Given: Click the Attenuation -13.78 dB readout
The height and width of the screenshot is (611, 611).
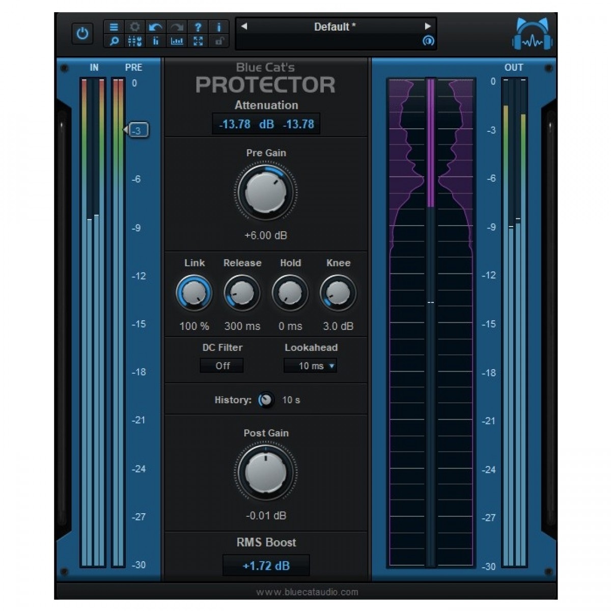Looking at the screenshot, I should 266,124.
